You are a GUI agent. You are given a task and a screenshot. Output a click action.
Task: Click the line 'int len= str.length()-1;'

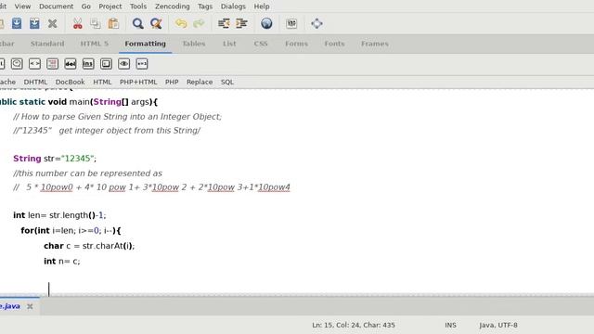pos(59,215)
